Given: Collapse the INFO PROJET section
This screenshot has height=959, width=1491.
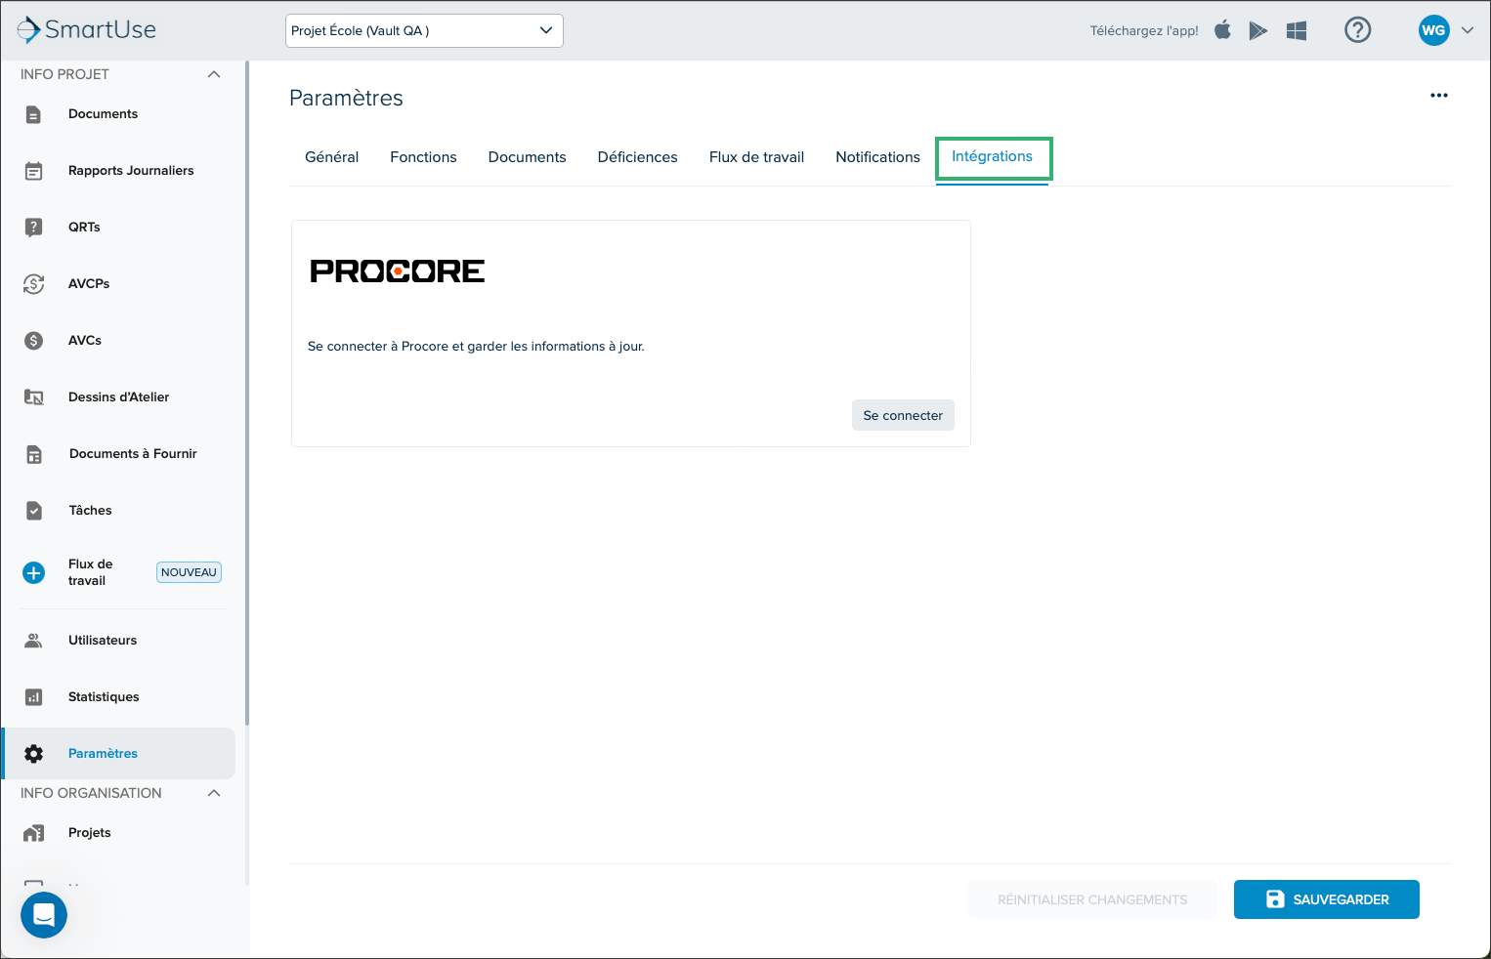Looking at the screenshot, I should pyautogui.click(x=214, y=74).
